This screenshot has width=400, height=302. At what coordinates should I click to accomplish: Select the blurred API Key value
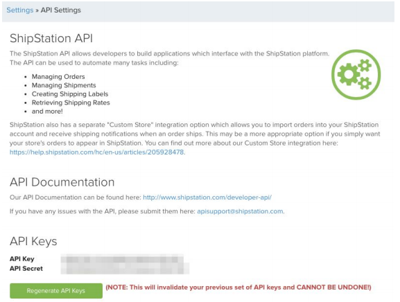[122, 259]
